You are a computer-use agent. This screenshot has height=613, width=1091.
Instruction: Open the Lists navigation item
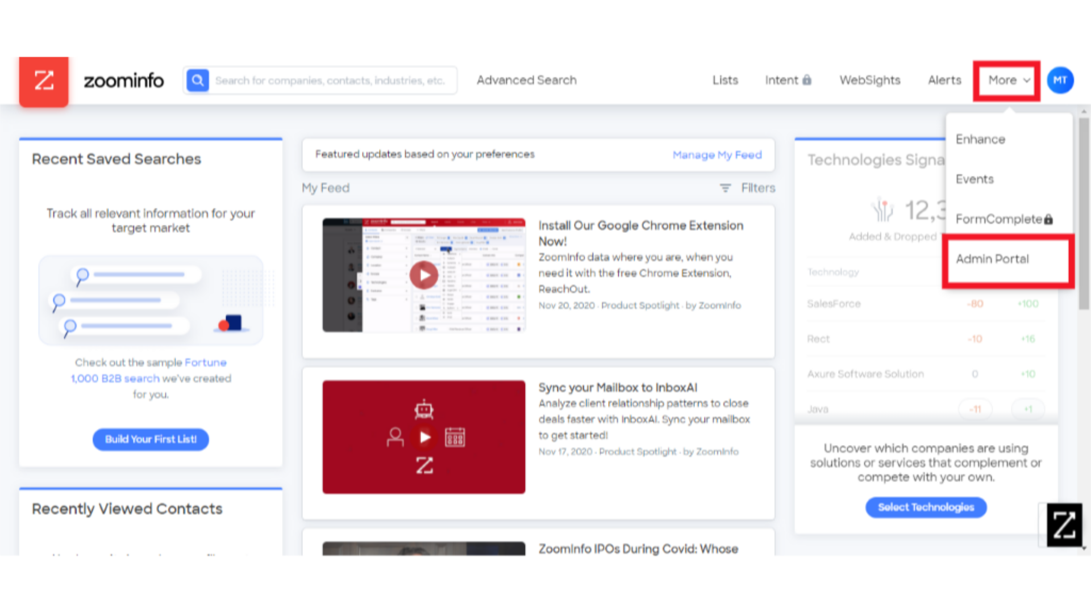(x=725, y=81)
